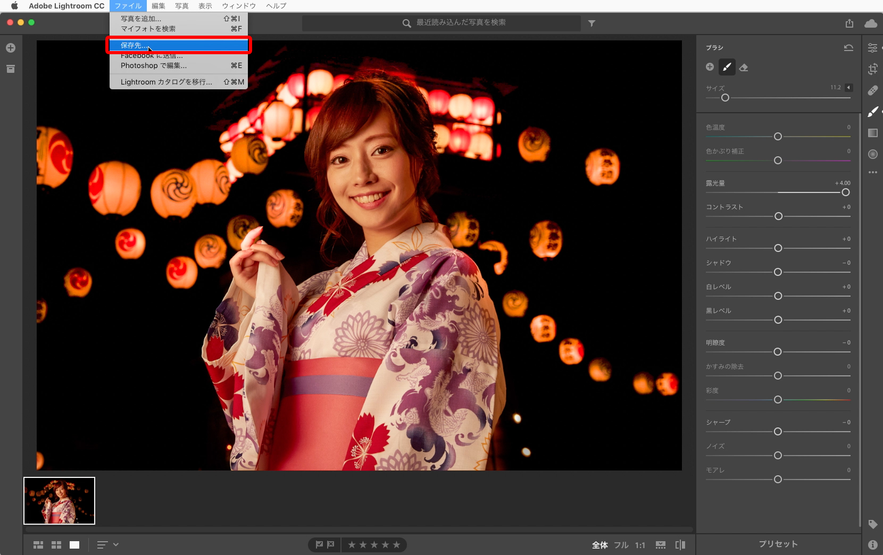Open the 編集 menu
Image resolution: width=883 pixels, height=555 pixels.
pyautogui.click(x=159, y=6)
